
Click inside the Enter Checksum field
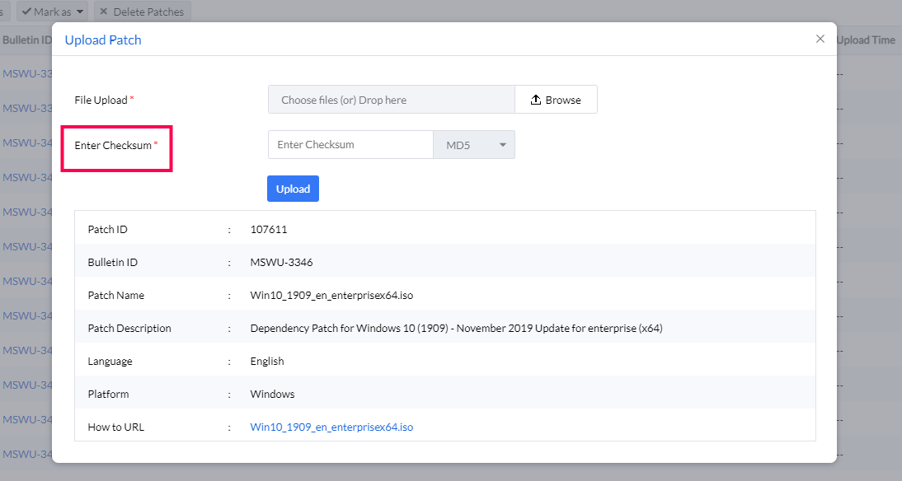tap(350, 144)
